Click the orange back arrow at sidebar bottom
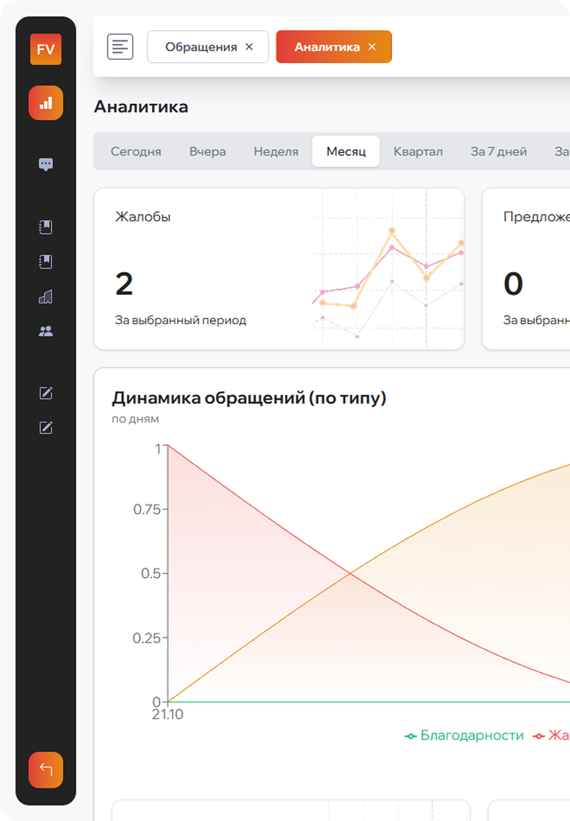Screen dimensions: 570x821 coord(45,770)
